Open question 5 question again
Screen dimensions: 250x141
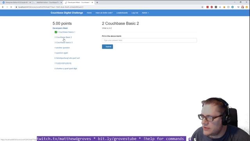coord(61,53)
